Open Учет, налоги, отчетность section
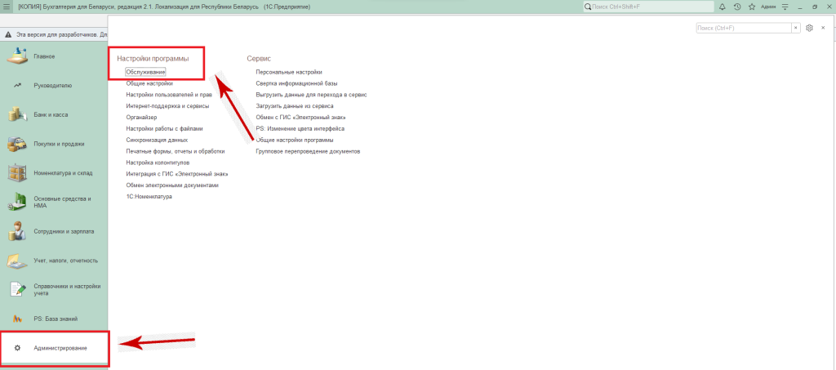This screenshot has height=370, width=836. (65, 261)
